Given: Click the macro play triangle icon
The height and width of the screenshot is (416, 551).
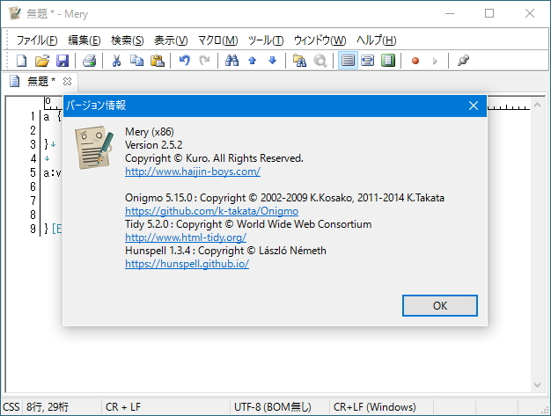Looking at the screenshot, I should coord(435,61).
